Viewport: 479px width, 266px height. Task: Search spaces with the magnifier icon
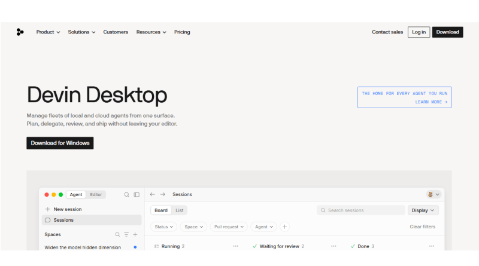coord(117,234)
